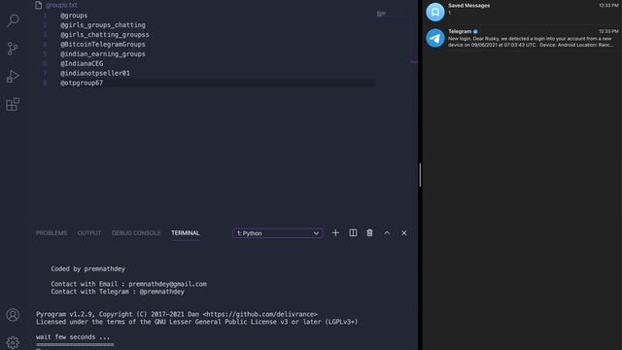This screenshot has height=350, width=622.
Task: Click 'wait few seconds ...' terminal line
Action: [x=73, y=337]
